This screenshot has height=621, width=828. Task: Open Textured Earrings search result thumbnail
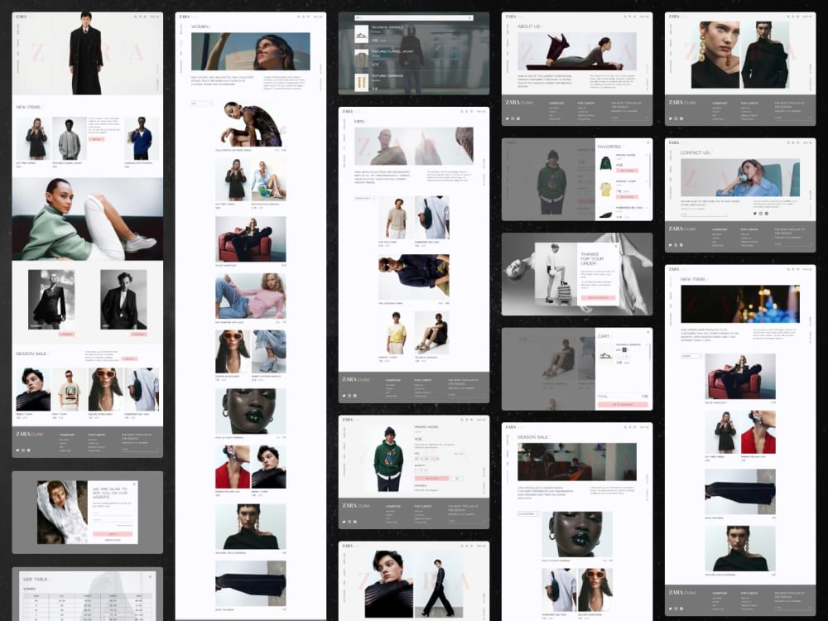361,83
